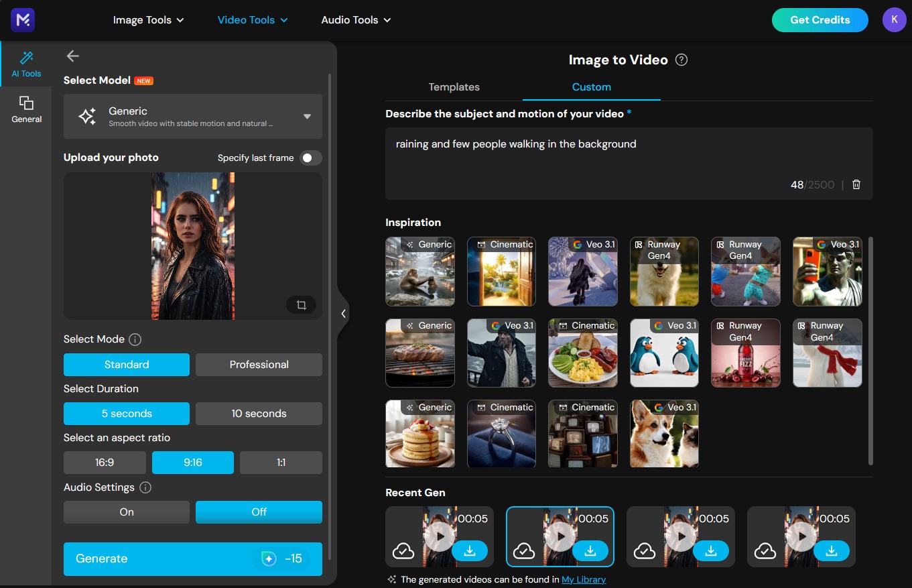Select the Veo 3.1 statue selfie thumbnail
This screenshot has height=588, width=912.
[x=828, y=272]
